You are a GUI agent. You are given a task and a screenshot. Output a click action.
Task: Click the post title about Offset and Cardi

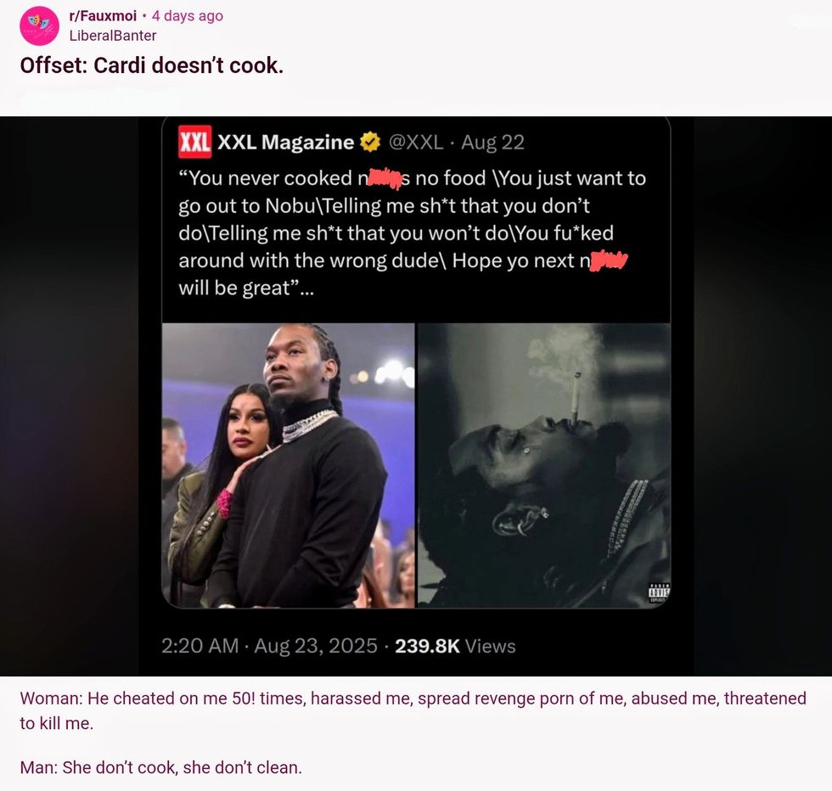(152, 66)
